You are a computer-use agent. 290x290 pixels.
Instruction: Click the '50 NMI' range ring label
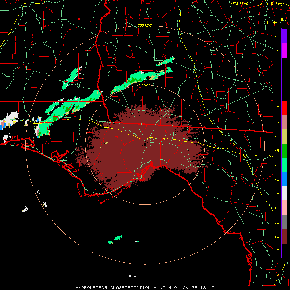pyautogui.click(x=145, y=85)
